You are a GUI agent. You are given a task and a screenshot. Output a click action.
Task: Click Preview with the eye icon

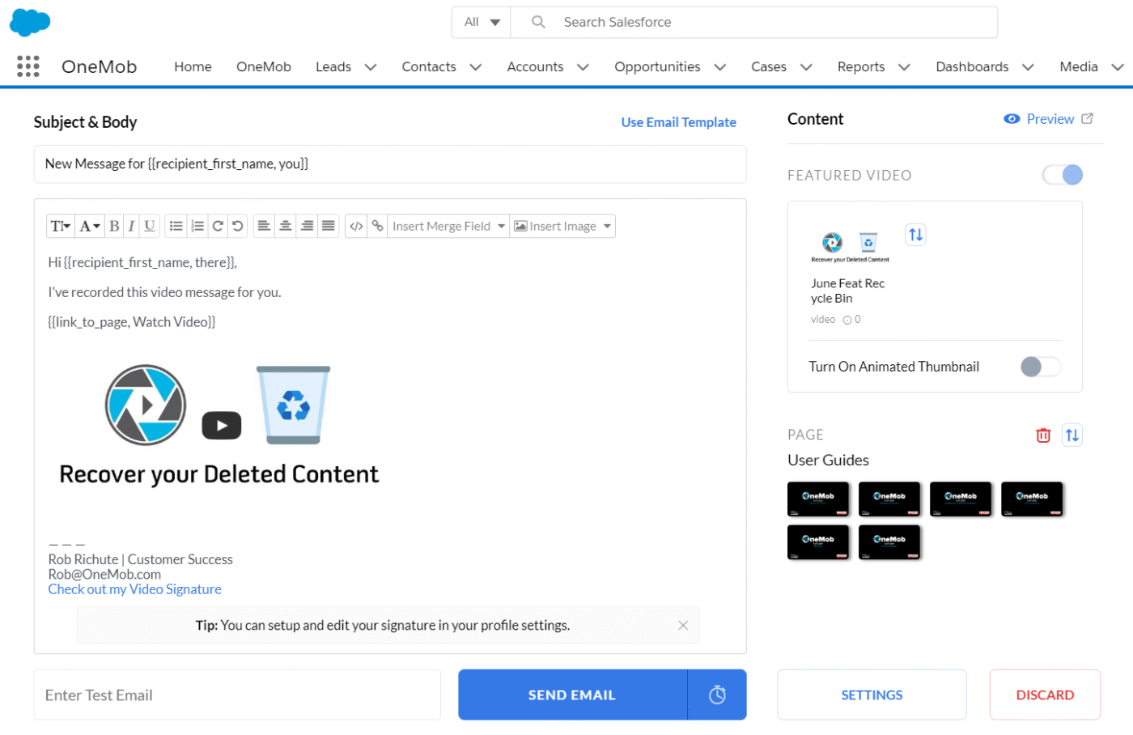click(x=1040, y=119)
